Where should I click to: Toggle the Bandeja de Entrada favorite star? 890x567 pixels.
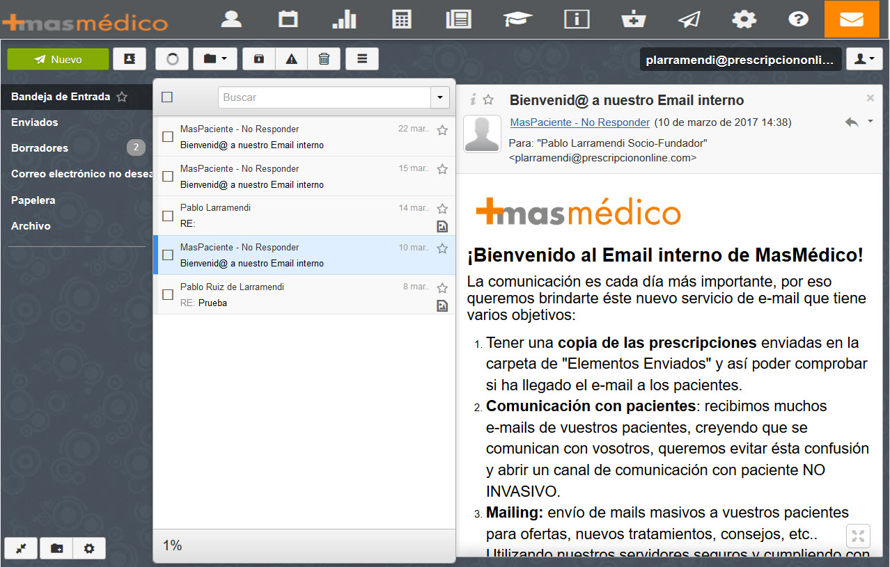click(122, 97)
